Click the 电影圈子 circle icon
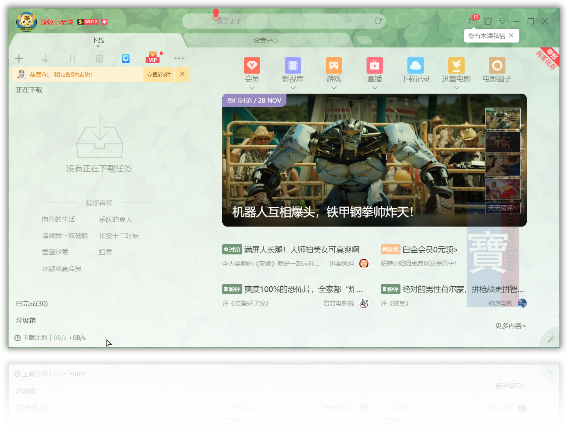 (x=497, y=65)
